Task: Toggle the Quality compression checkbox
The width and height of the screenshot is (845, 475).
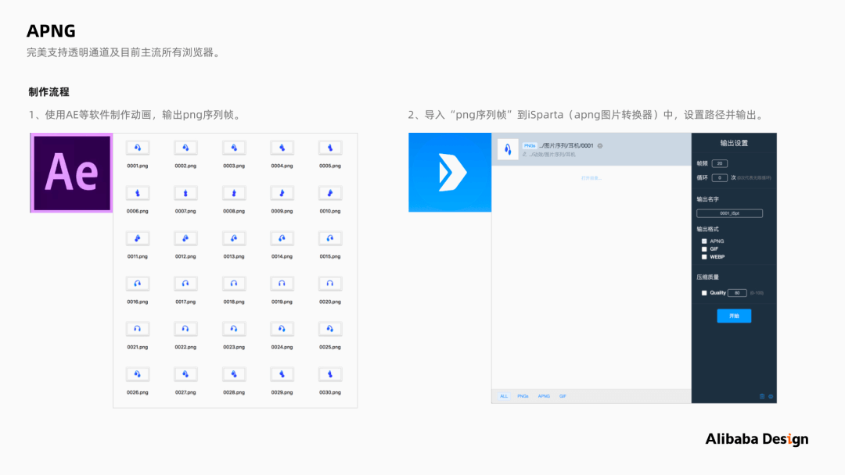Action: (704, 293)
